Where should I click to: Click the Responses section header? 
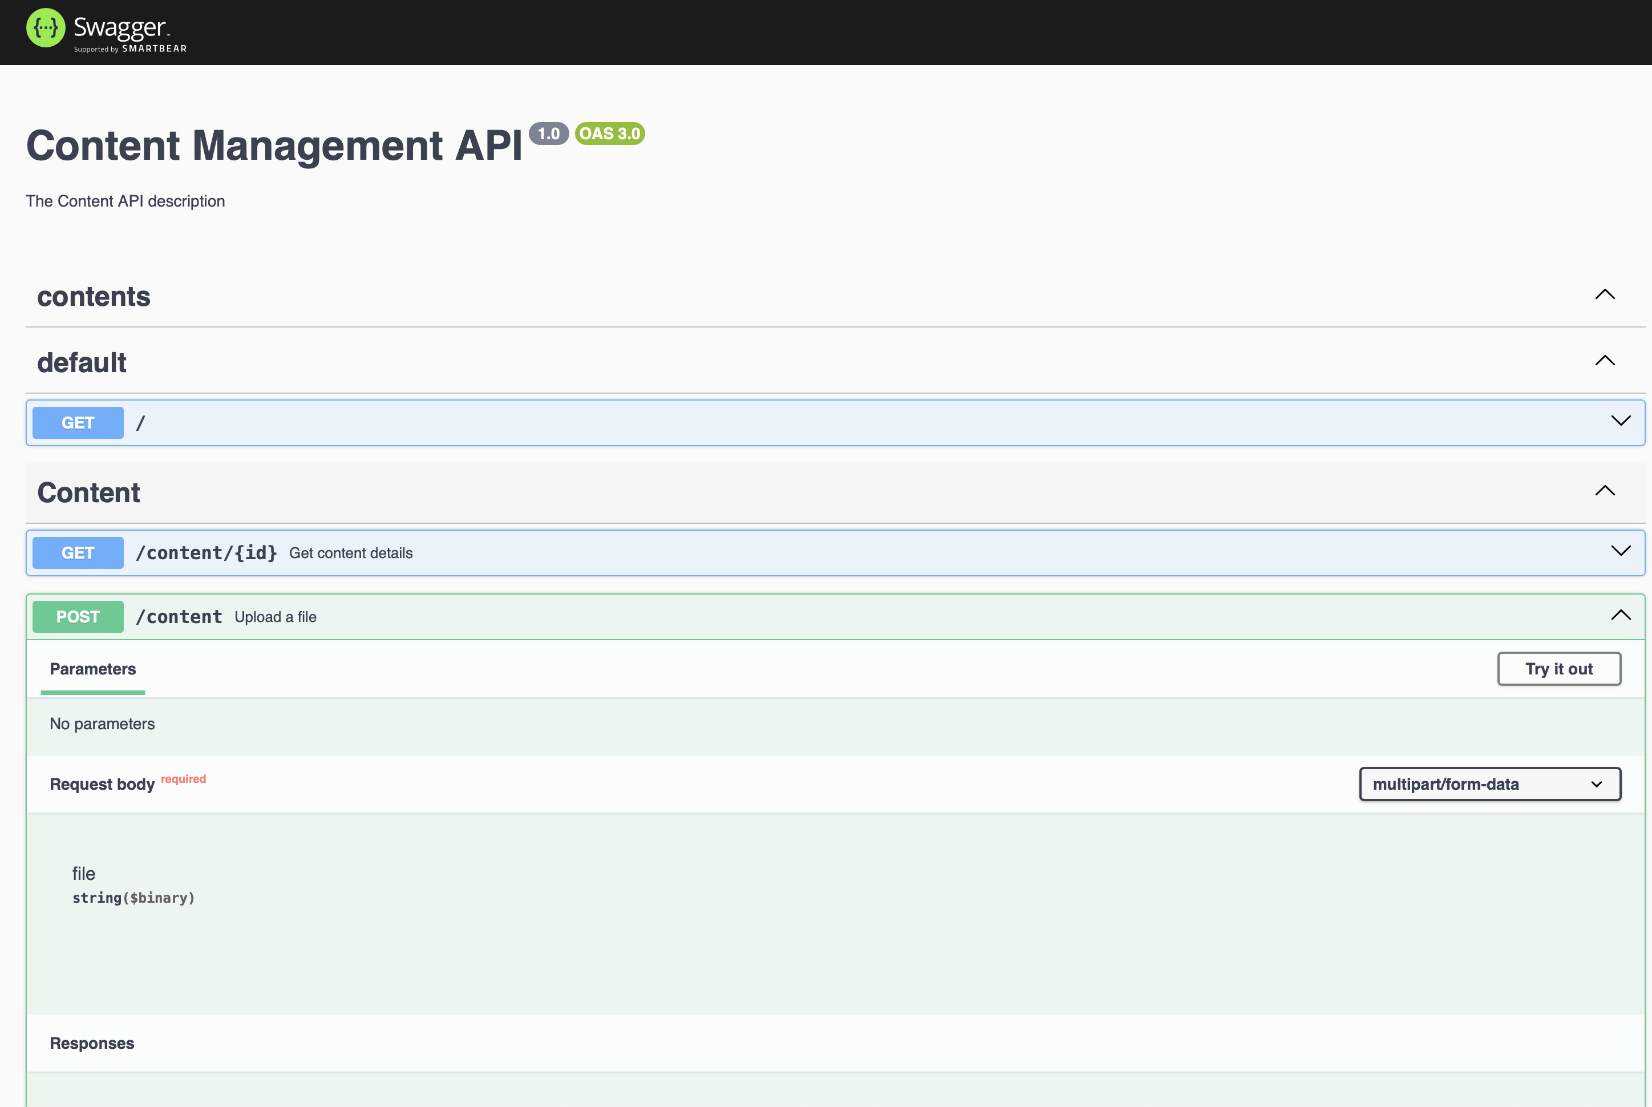(x=92, y=1043)
